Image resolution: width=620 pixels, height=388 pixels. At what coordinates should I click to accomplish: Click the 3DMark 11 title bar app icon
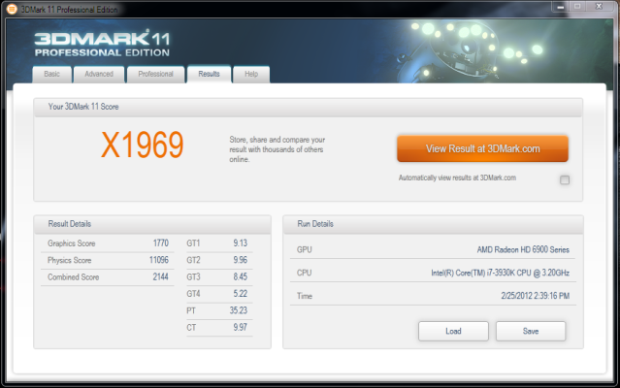[x=12, y=9]
